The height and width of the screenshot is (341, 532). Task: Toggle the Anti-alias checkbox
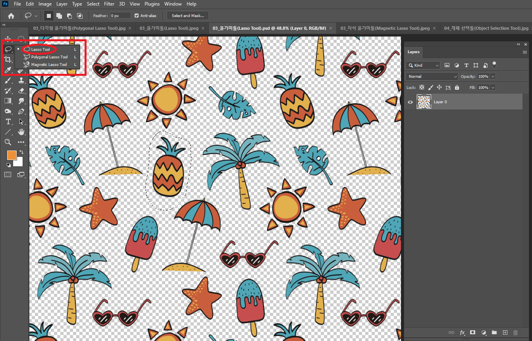coord(137,15)
